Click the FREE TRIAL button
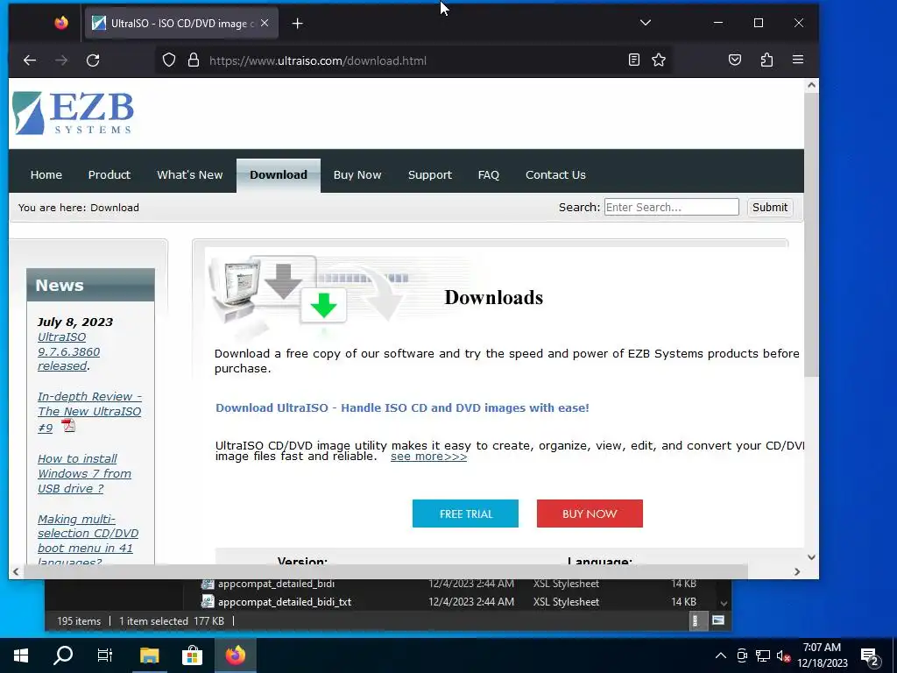 coord(466,514)
